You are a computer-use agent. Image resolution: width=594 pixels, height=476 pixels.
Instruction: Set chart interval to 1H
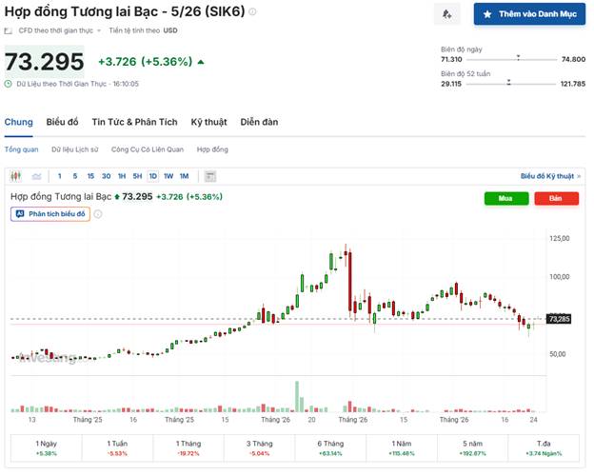coord(122,176)
